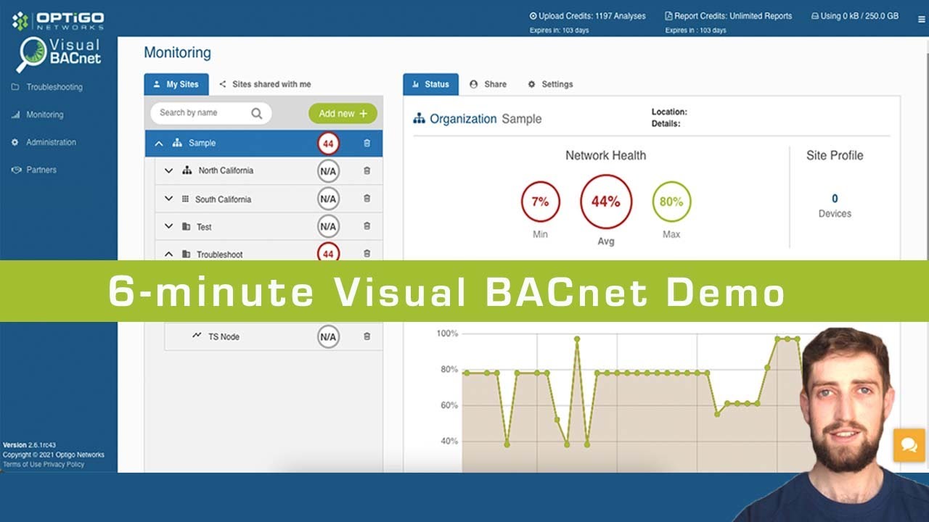The image size is (929, 522).
Task: Click the 44 health badge on Sample
Action: pyautogui.click(x=328, y=144)
